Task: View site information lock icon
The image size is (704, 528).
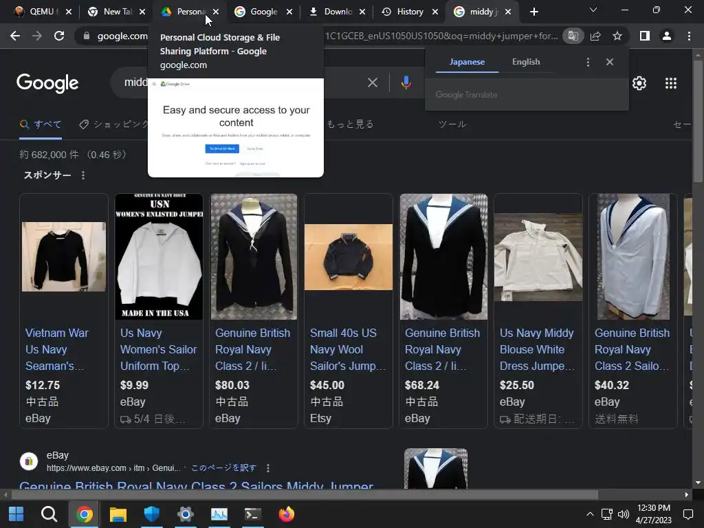Action: point(87,36)
